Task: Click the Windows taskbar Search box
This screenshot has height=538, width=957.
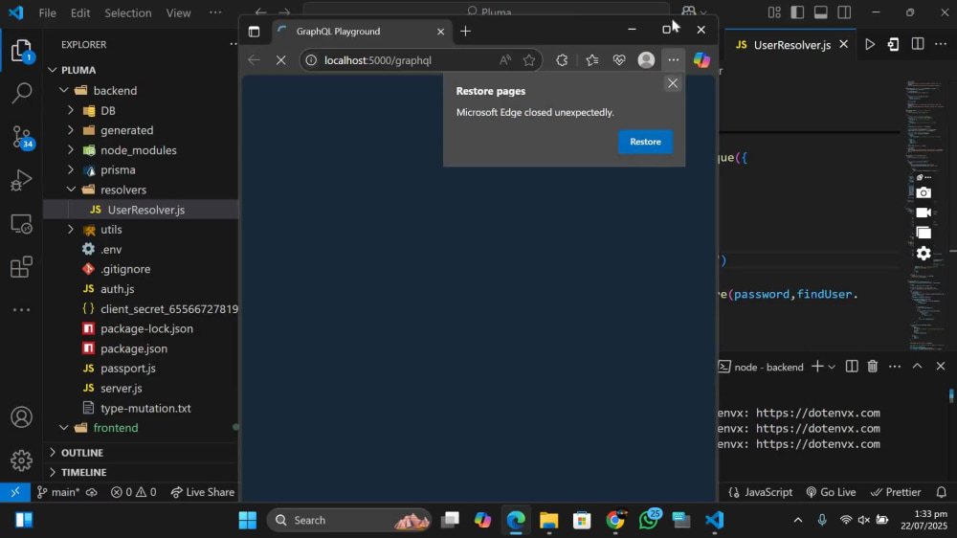Action: 349,521
